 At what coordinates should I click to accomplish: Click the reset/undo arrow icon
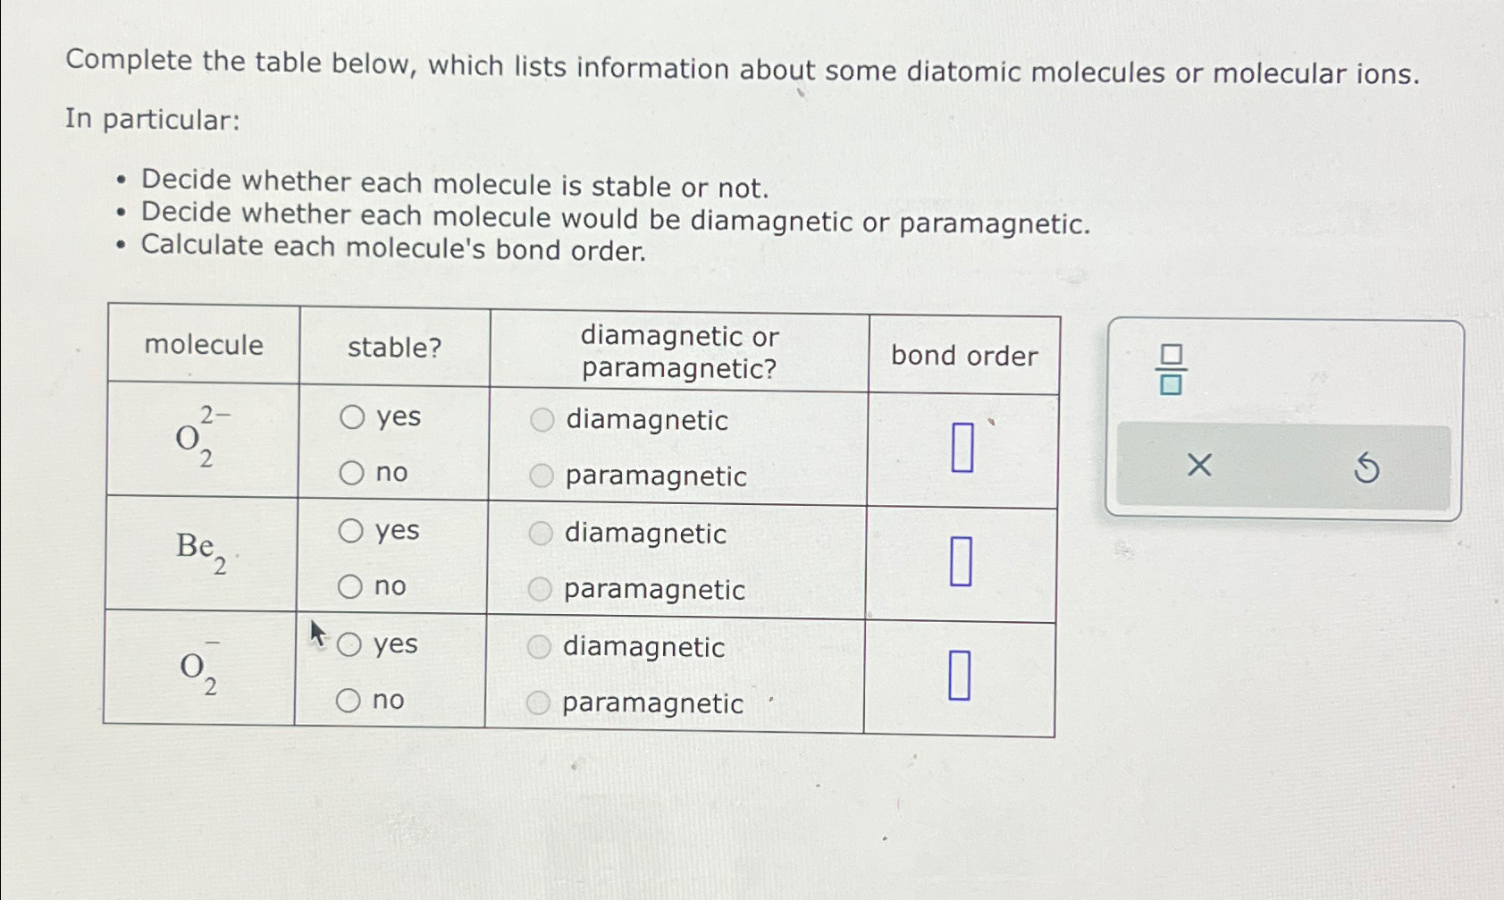coord(1367,467)
